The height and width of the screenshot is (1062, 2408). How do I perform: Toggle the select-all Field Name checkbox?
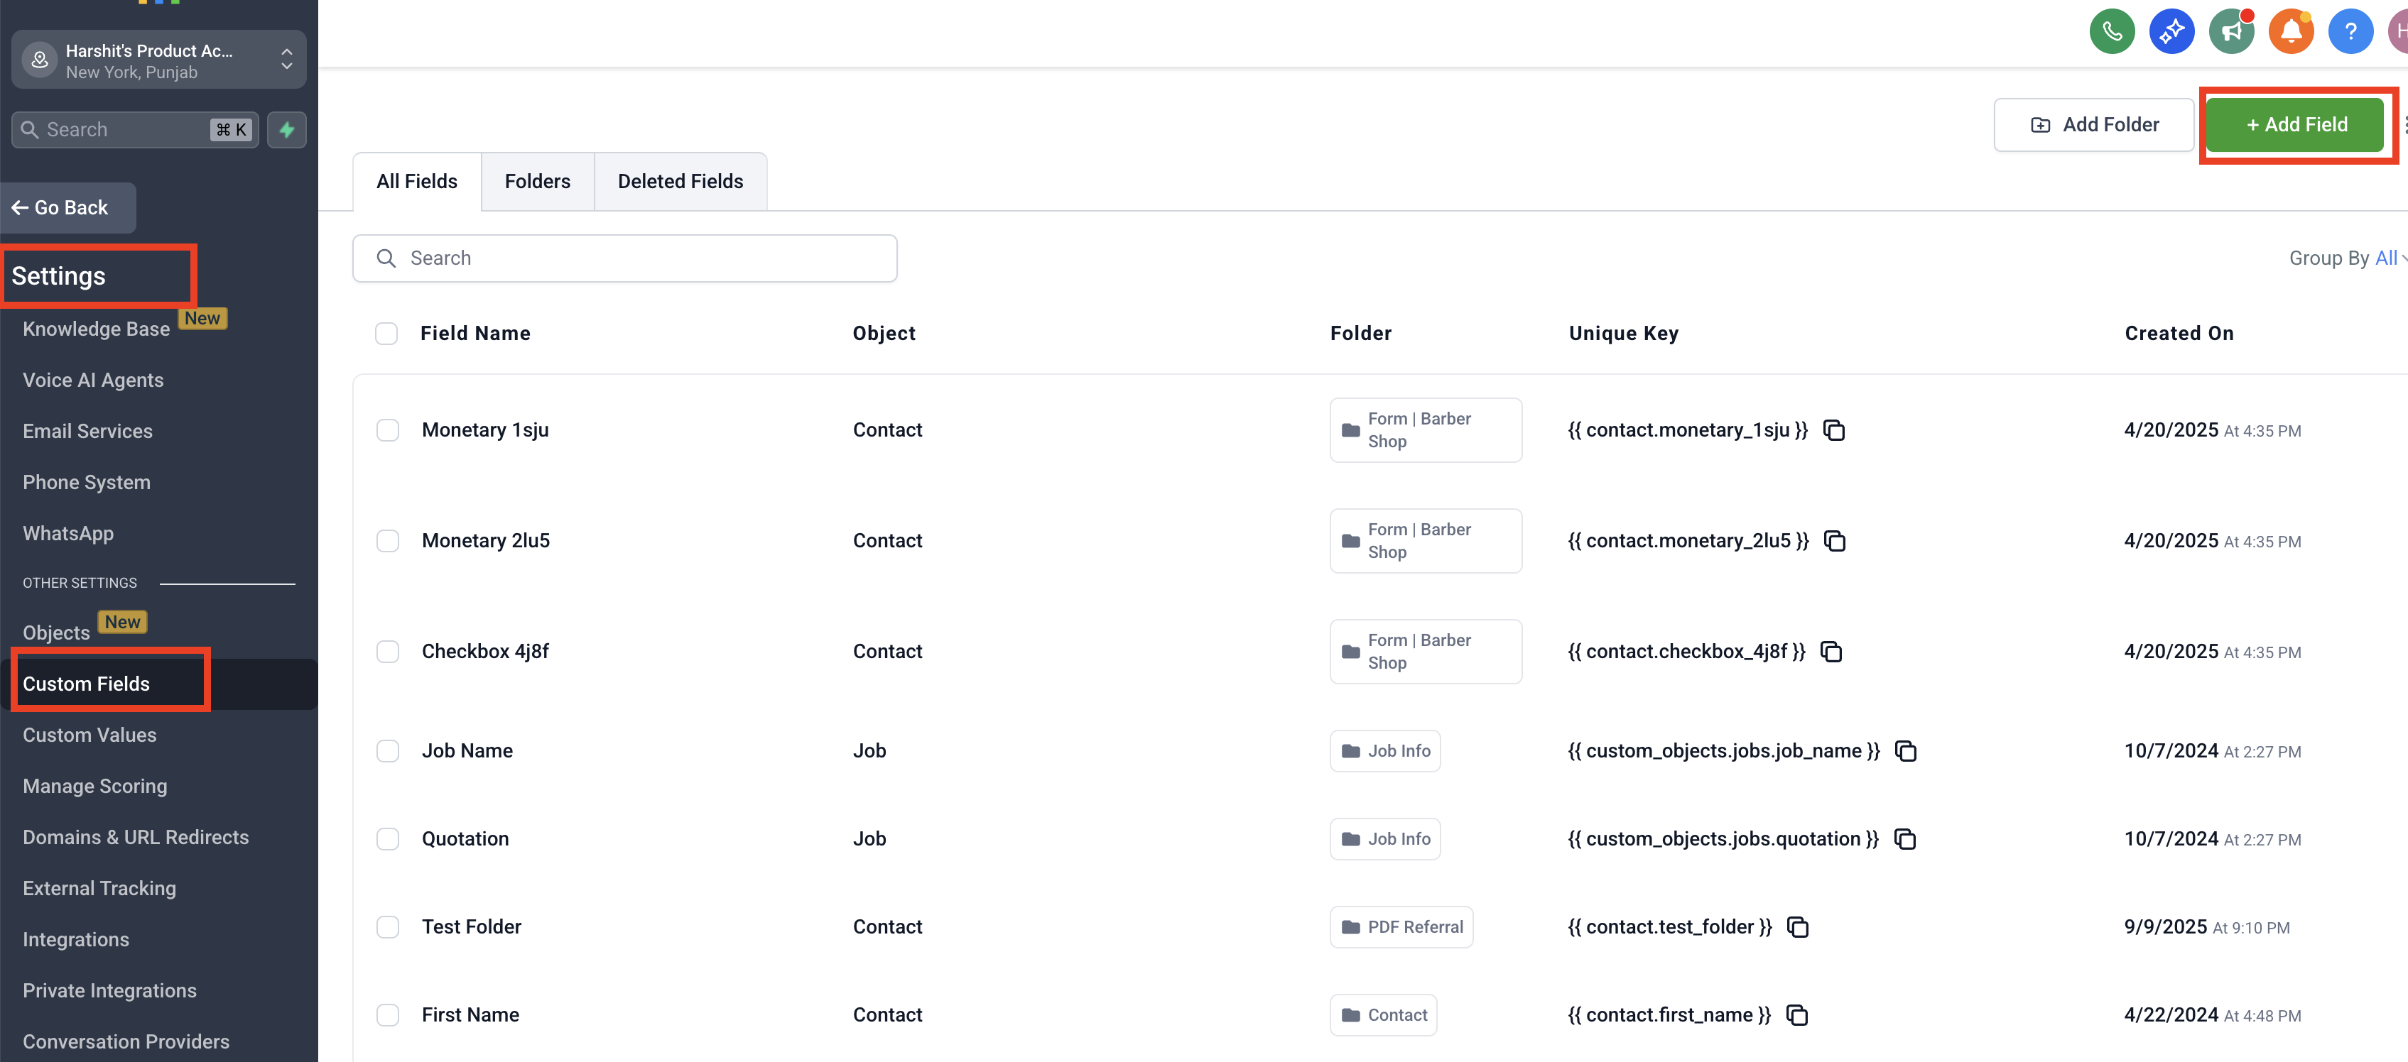coord(386,334)
